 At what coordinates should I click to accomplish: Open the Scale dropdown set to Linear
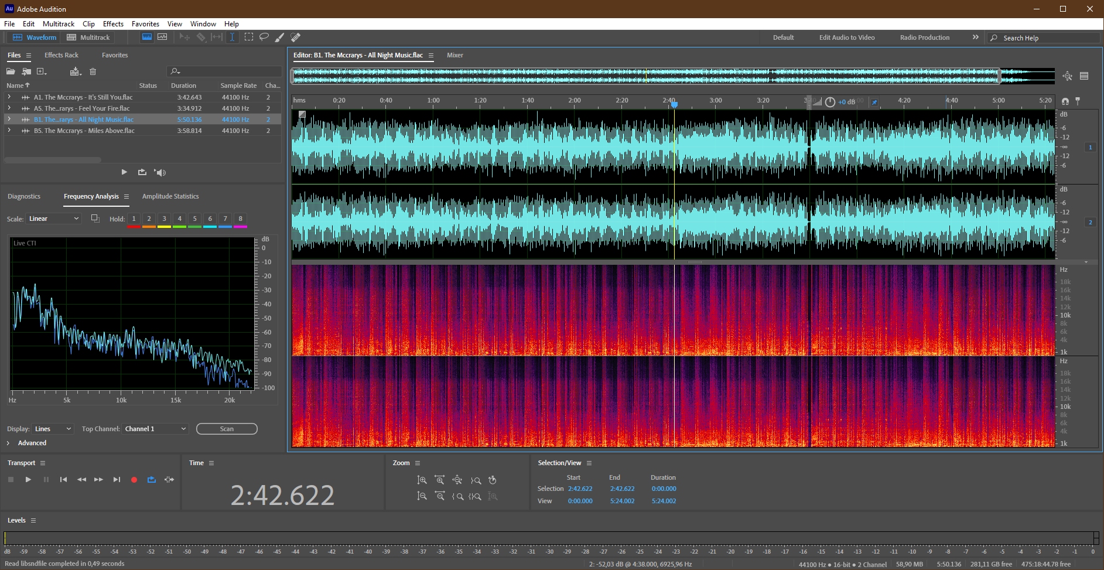pyautogui.click(x=54, y=219)
